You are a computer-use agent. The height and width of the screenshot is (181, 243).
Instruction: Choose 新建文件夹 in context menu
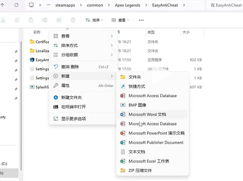click(x=83, y=97)
